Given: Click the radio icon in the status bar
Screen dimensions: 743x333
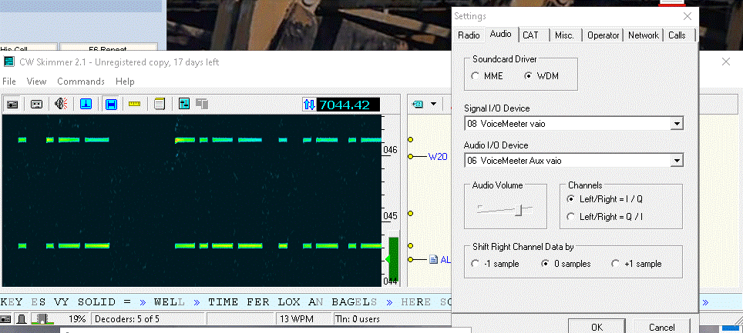Looking at the screenshot, I should click(x=6, y=319).
